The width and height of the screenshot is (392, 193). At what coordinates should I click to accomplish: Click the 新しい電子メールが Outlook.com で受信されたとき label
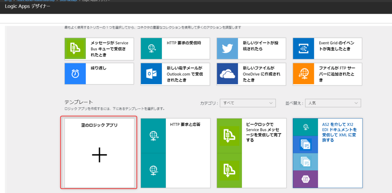click(x=185, y=74)
